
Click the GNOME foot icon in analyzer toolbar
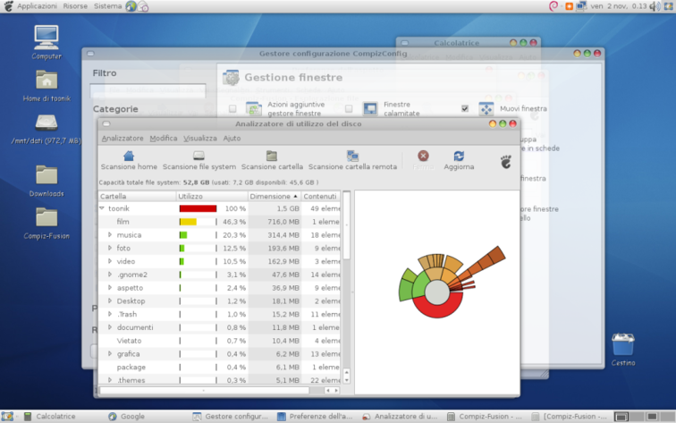pyautogui.click(x=506, y=162)
